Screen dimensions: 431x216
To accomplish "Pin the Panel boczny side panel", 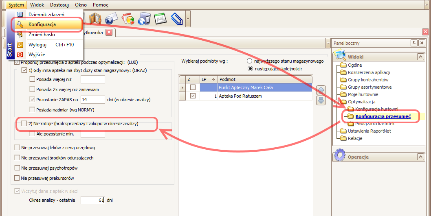I will click(x=414, y=43).
